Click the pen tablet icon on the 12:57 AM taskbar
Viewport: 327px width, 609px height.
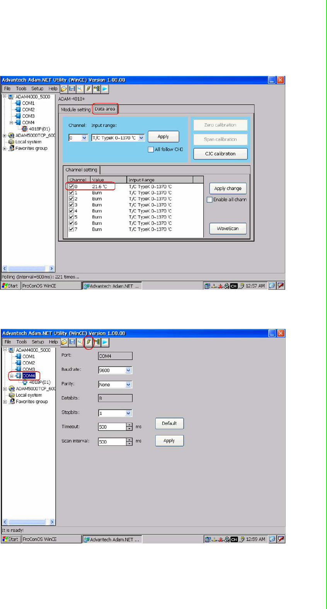pos(281,286)
